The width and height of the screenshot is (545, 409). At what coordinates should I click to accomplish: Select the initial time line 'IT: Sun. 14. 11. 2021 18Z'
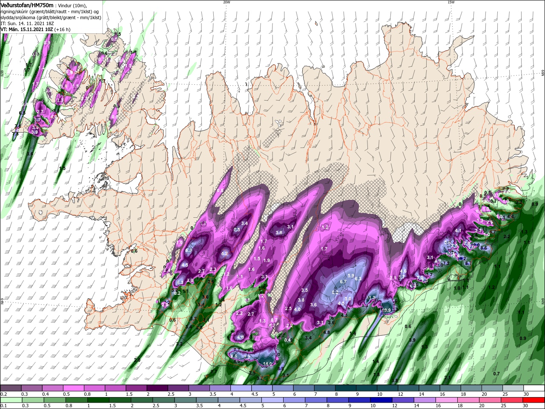click(x=28, y=23)
